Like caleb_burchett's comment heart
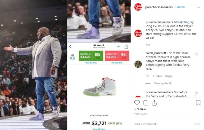This screenshot has height=130, width=204. pyautogui.click(x=196, y=54)
